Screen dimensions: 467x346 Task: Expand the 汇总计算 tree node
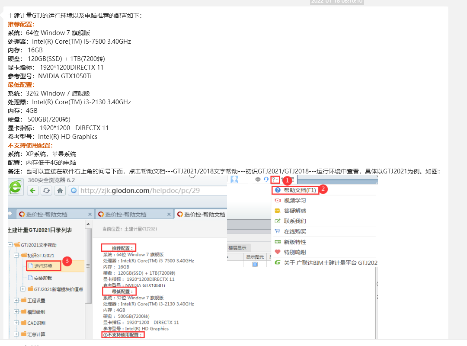pos(16,334)
